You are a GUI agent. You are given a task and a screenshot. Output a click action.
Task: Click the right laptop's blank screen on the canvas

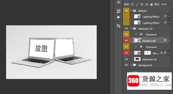(64, 48)
